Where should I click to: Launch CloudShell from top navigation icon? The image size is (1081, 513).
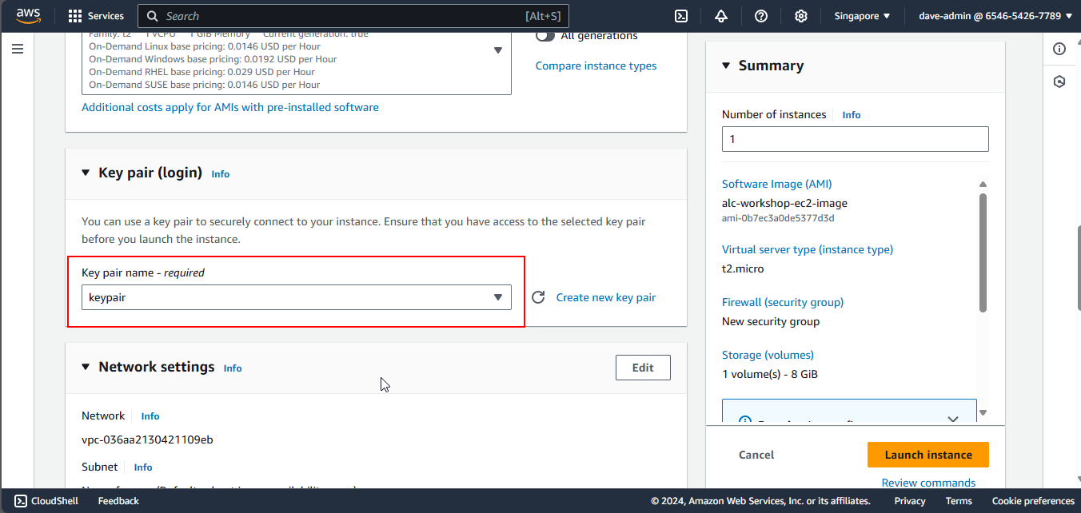[681, 16]
